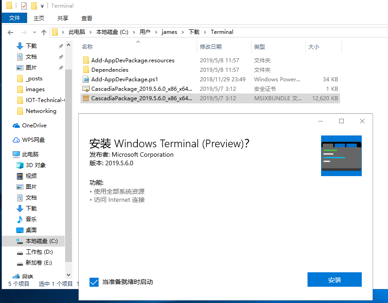The image size is (388, 303).
Task: Open 音乐 under 此电脑
Action: (x=31, y=219)
